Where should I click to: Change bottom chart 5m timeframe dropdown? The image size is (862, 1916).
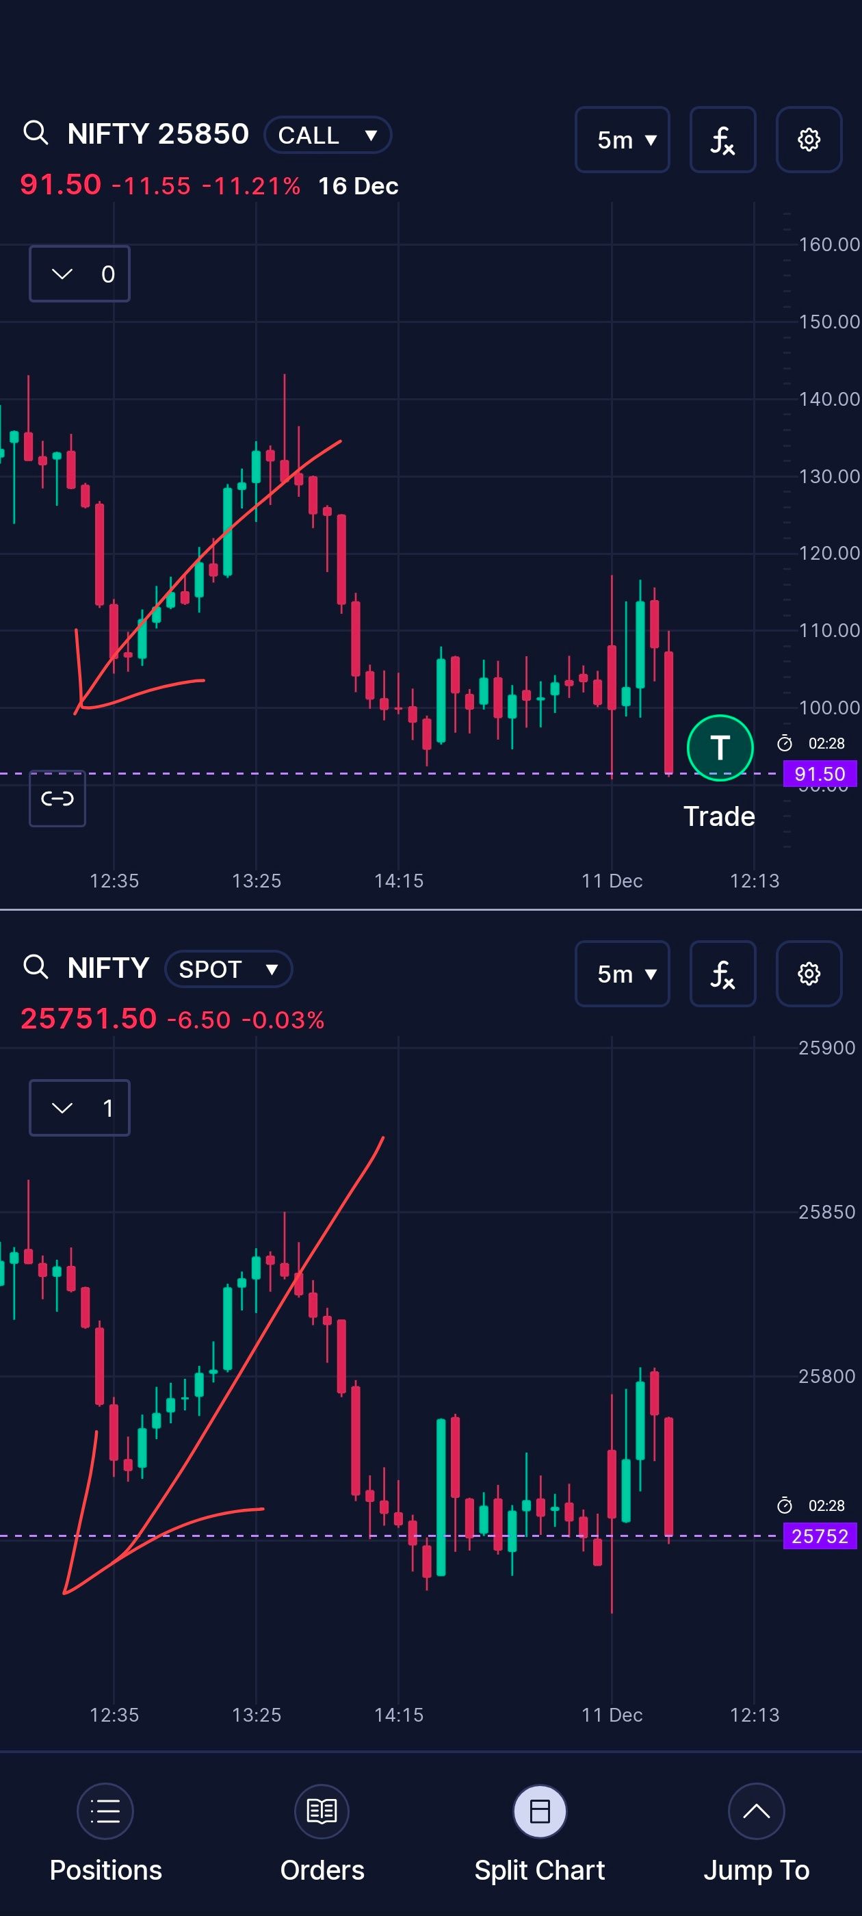[x=623, y=974]
